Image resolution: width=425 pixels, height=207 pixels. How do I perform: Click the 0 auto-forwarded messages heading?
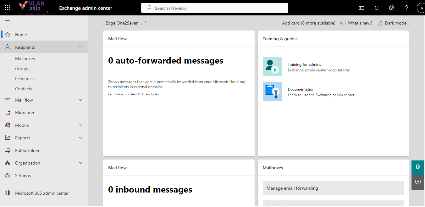pyautogui.click(x=166, y=60)
